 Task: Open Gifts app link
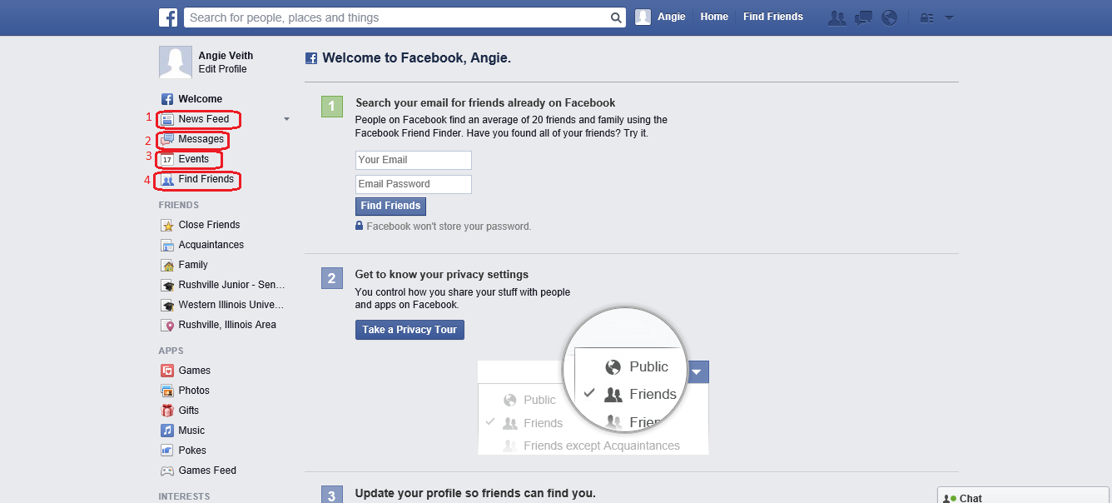[189, 411]
